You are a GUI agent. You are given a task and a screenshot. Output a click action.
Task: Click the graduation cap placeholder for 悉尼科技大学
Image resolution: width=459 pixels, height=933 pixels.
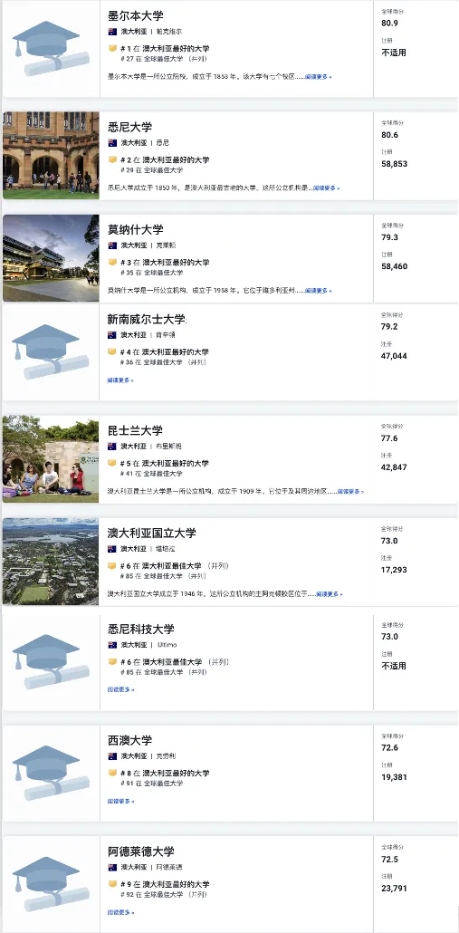(x=51, y=661)
